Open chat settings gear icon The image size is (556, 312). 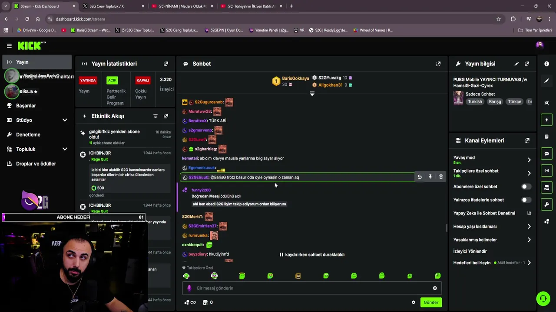[x=414, y=302]
